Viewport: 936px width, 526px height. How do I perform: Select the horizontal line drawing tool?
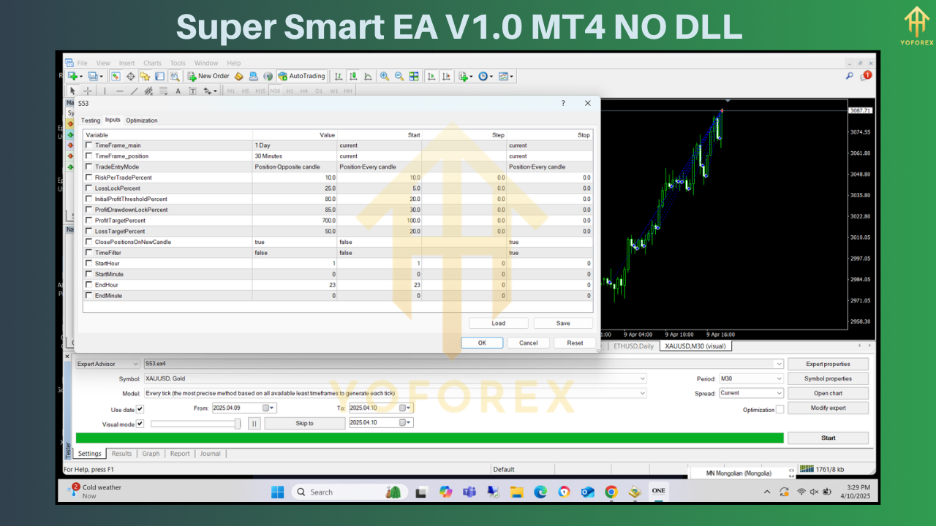pos(118,91)
